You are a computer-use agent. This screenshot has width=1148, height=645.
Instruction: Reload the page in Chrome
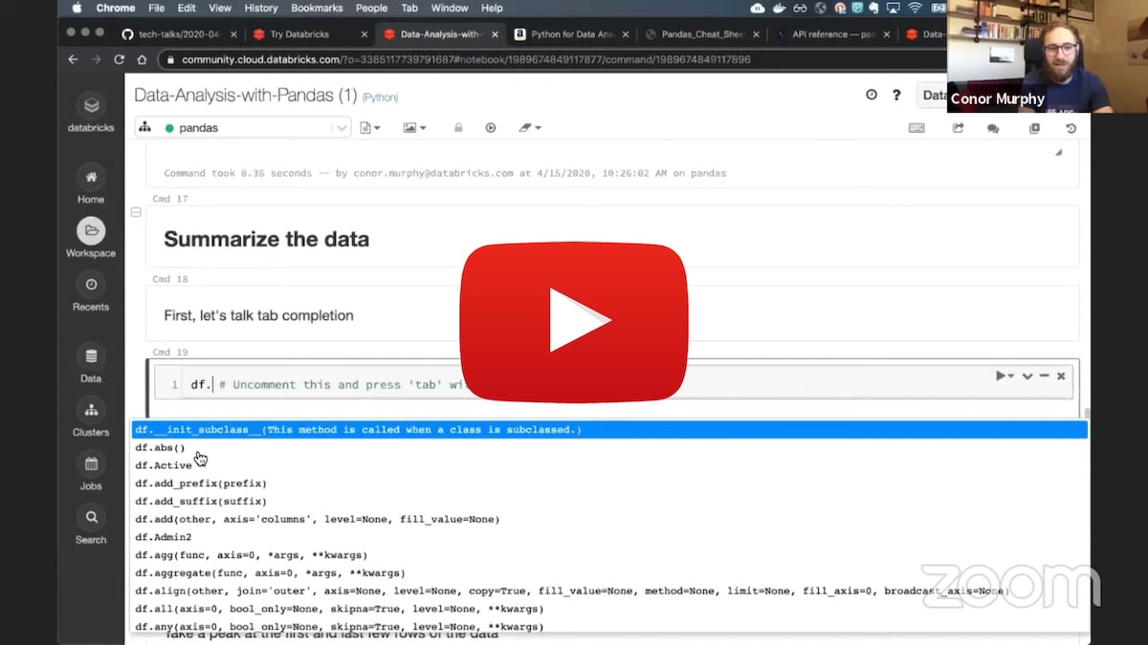(120, 59)
